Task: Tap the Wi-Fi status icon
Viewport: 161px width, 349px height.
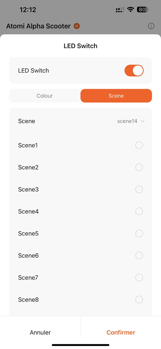Action: pos(131,10)
